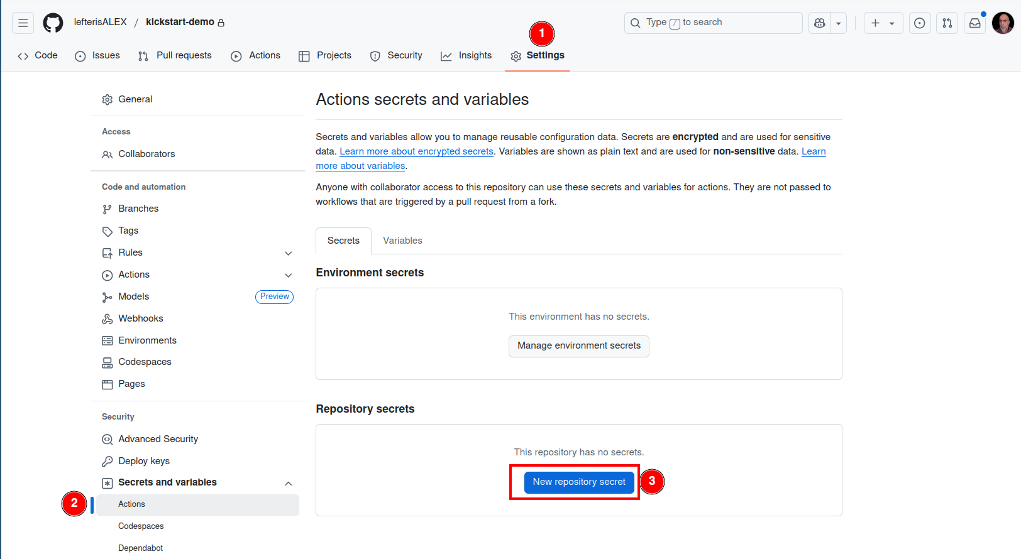Switch to the Issues tab

pos(97,55)
